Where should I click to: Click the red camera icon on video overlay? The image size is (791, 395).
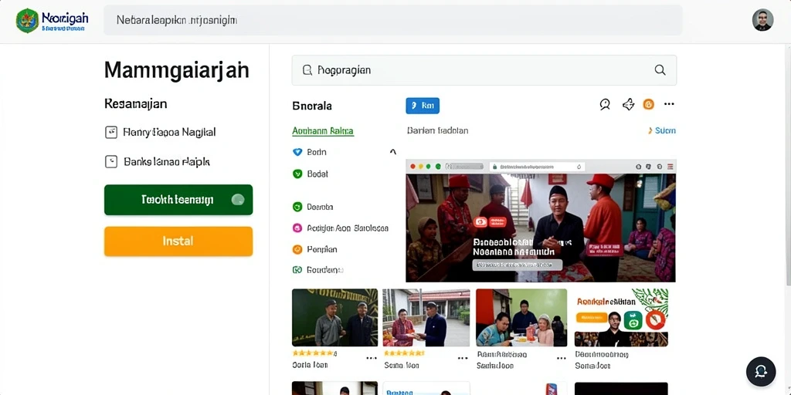pos(480,221)
